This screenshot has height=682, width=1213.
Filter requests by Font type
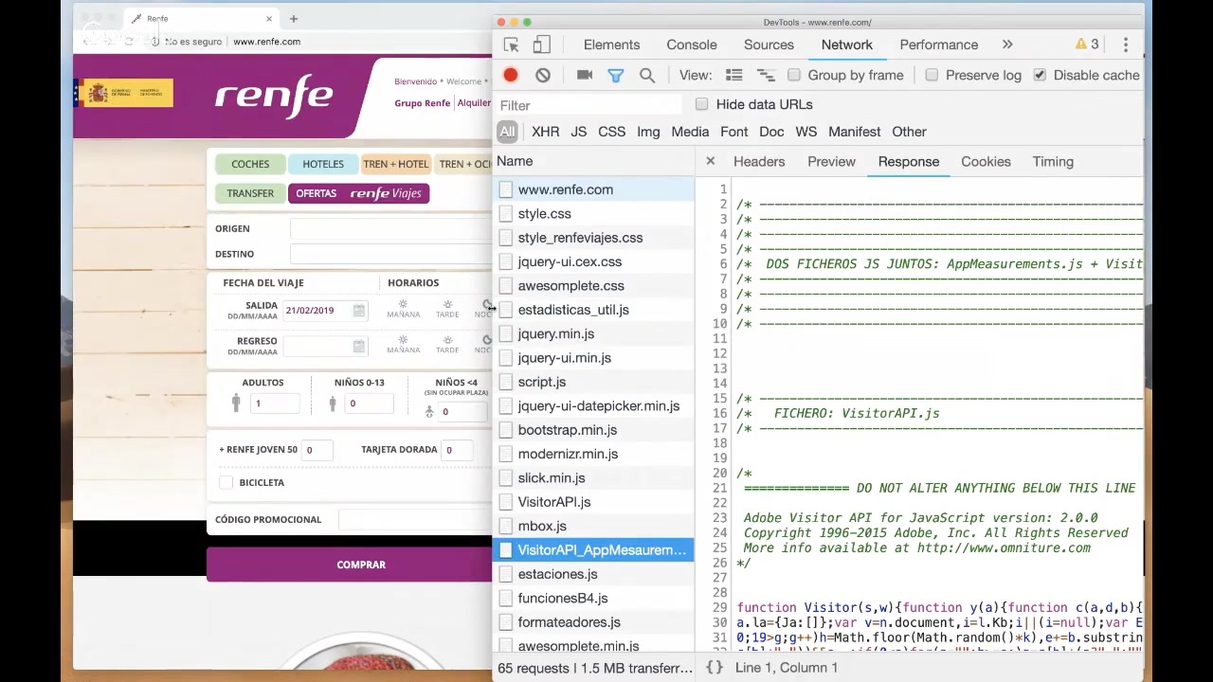click(x=733, y=132)
